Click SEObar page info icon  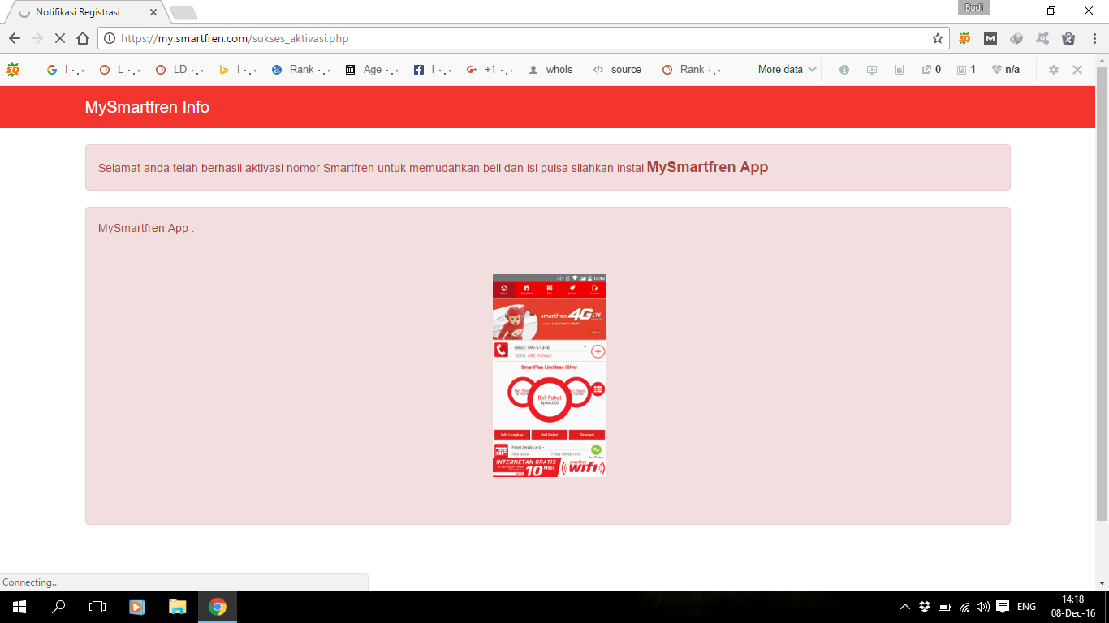click(844, 70)
